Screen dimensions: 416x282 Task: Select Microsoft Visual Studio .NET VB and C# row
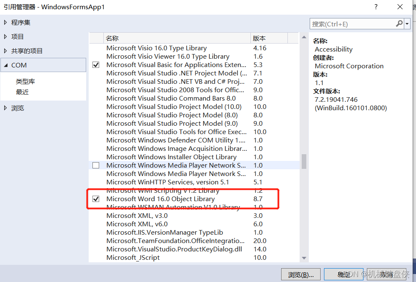(x=194, y=81)
